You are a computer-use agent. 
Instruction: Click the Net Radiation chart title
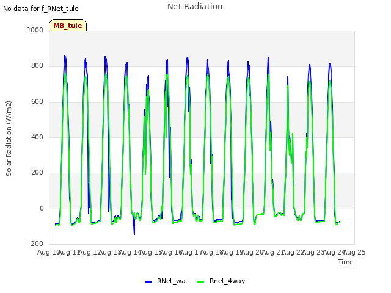tap(195, 7)
